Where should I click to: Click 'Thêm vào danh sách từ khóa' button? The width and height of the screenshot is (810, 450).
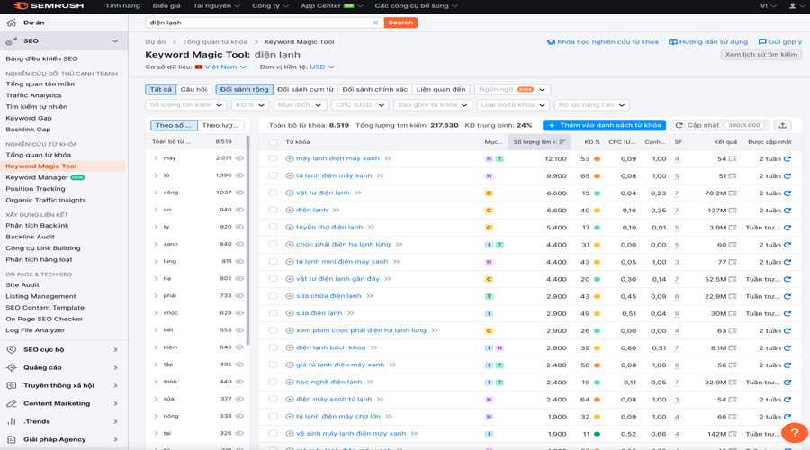click(x=604, y=125)
